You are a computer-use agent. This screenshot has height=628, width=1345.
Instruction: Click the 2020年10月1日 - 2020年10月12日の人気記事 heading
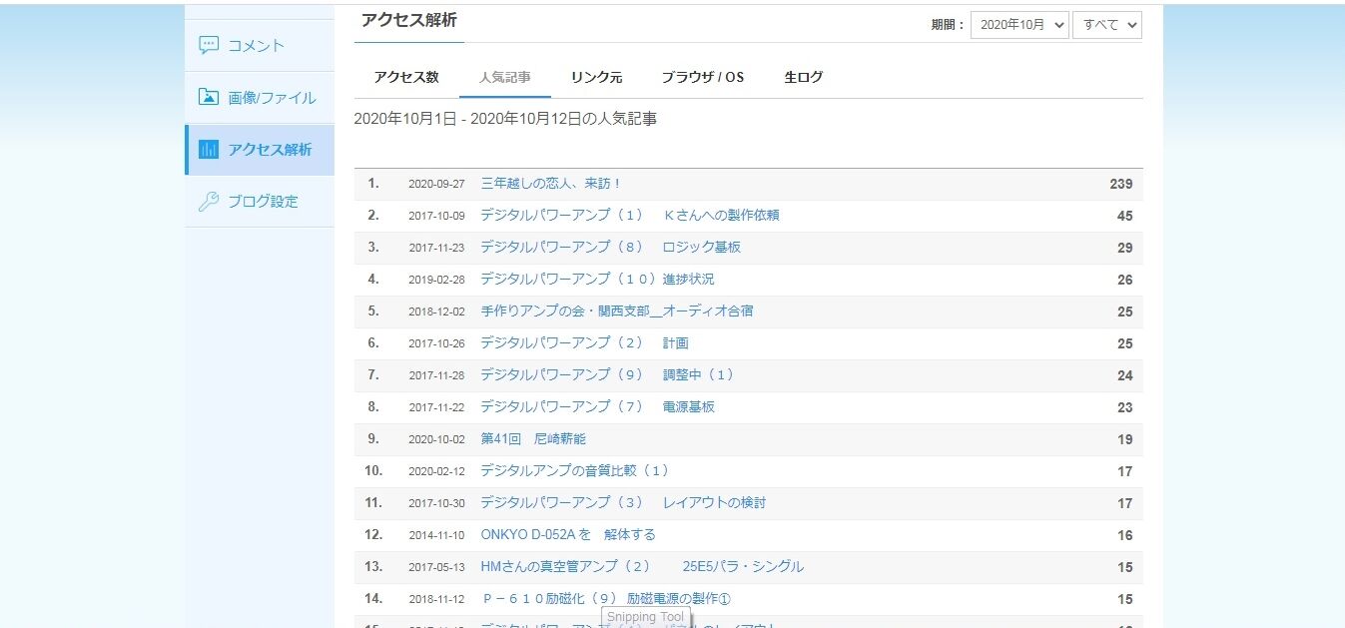505,119
